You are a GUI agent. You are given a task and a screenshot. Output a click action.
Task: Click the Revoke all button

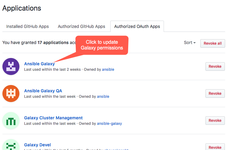tap(213, 43)
